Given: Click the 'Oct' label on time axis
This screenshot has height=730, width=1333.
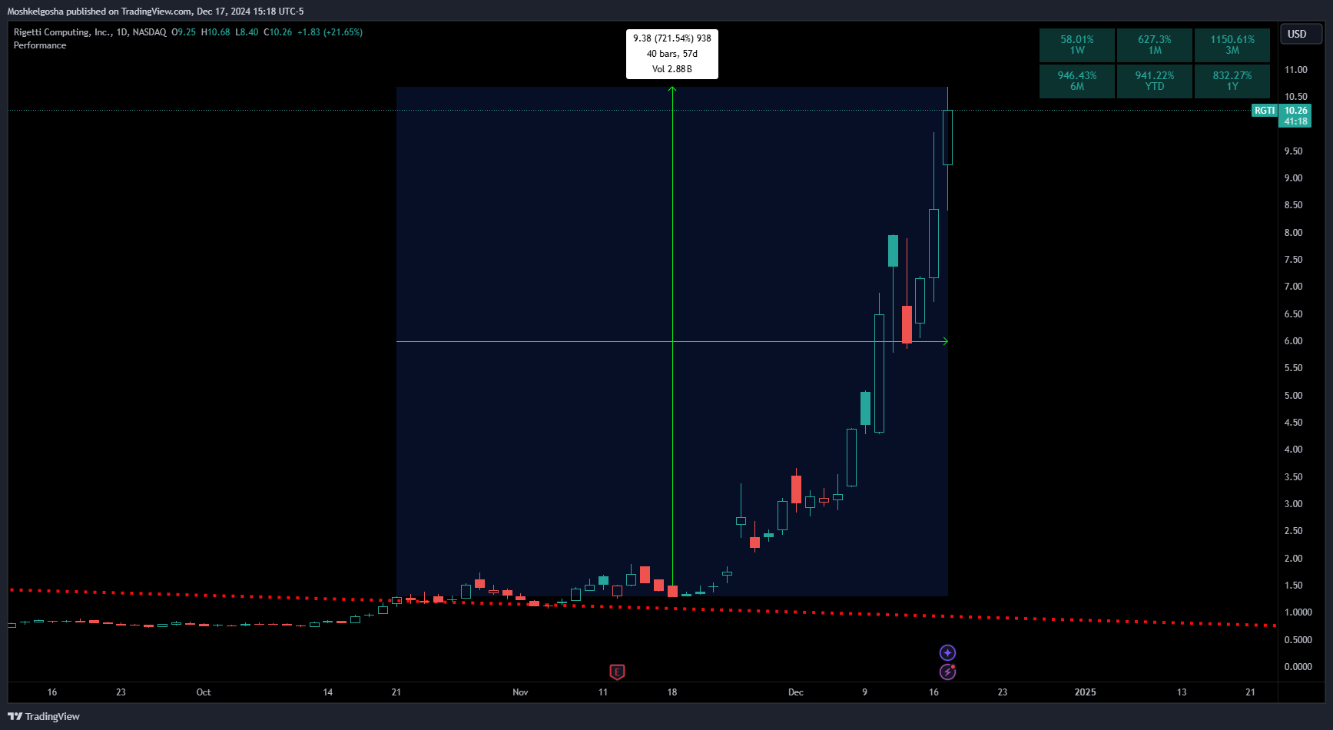Looking at the screenshot, I should click(x=204, y=692).
